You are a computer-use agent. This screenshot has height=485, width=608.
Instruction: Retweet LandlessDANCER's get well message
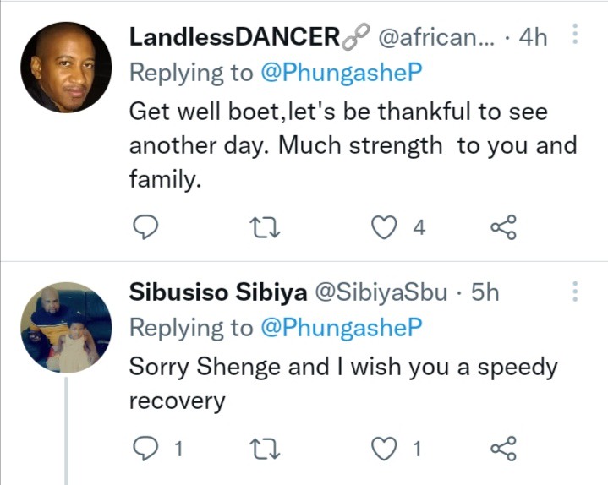pyautogui.click(x=265, y=227)
